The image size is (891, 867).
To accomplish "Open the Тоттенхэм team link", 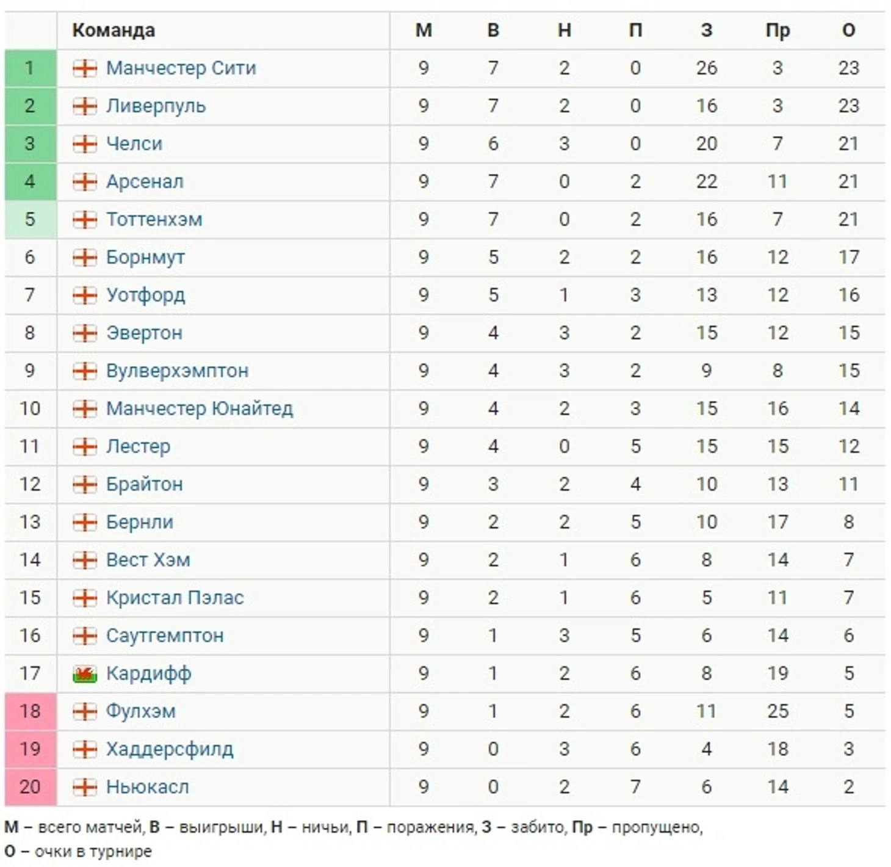I will click(x=154, y=219).
